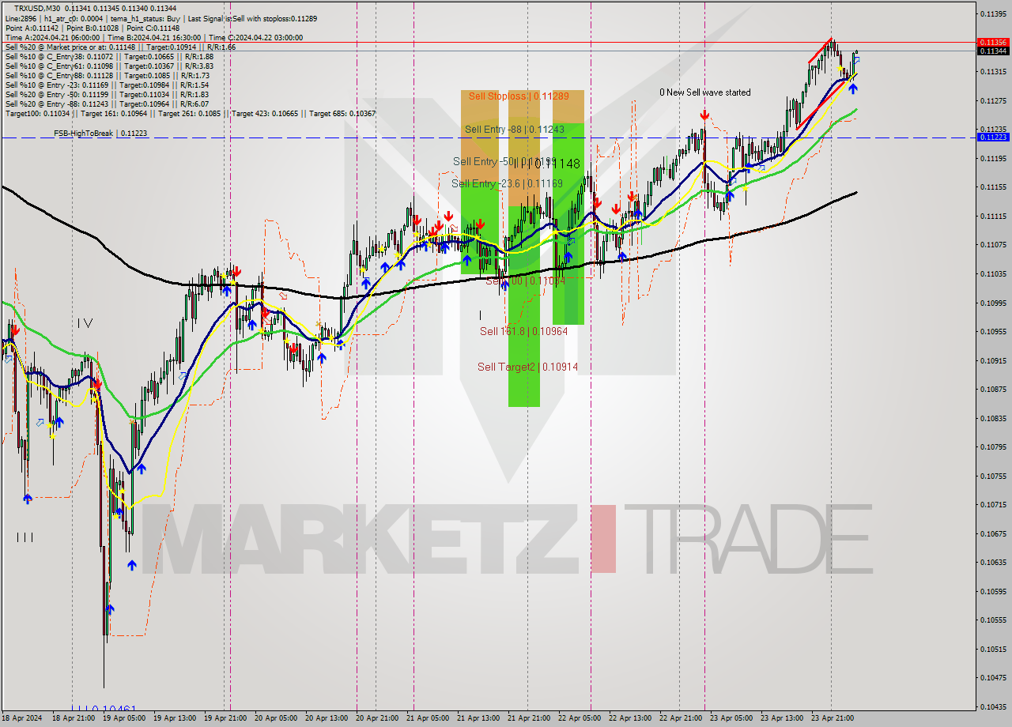Select the red 0.11356 price tag
1012x727 pixels.
(992, 42)
